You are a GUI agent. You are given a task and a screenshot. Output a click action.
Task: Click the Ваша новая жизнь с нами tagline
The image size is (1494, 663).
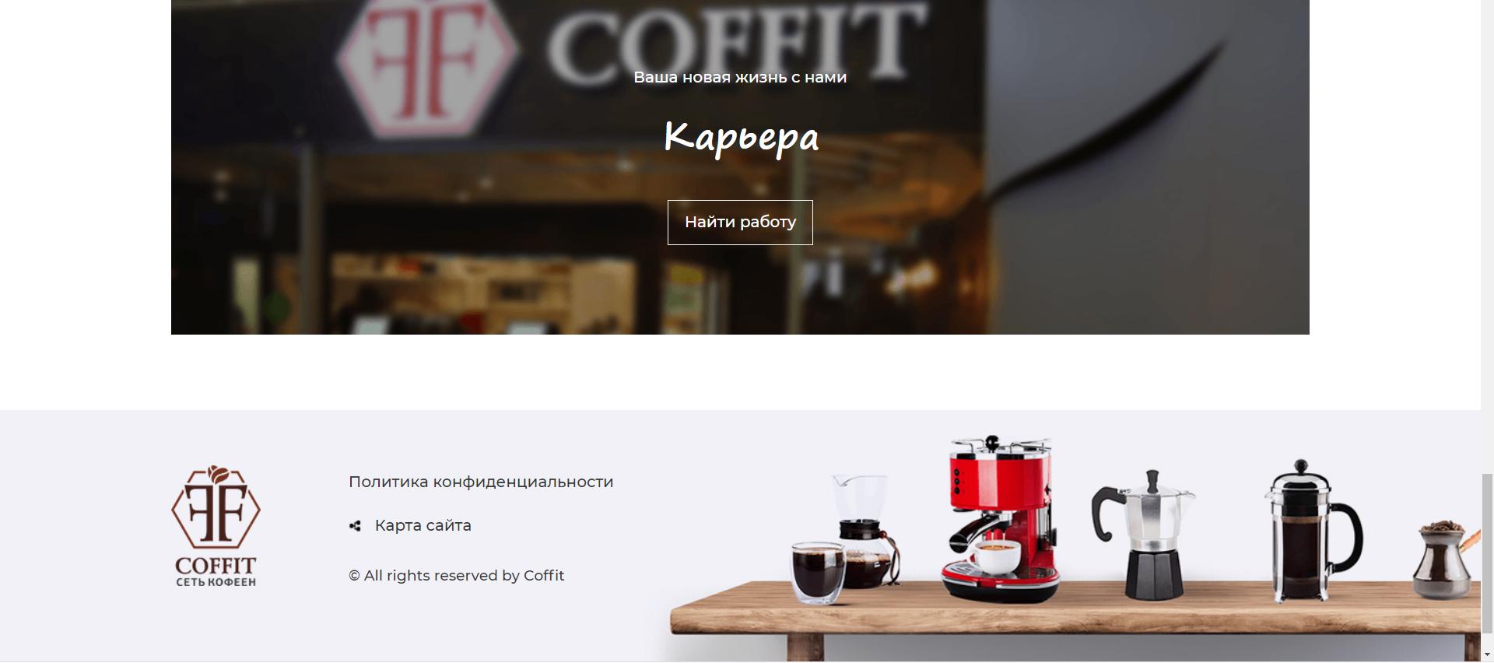[x=740, y=77]
